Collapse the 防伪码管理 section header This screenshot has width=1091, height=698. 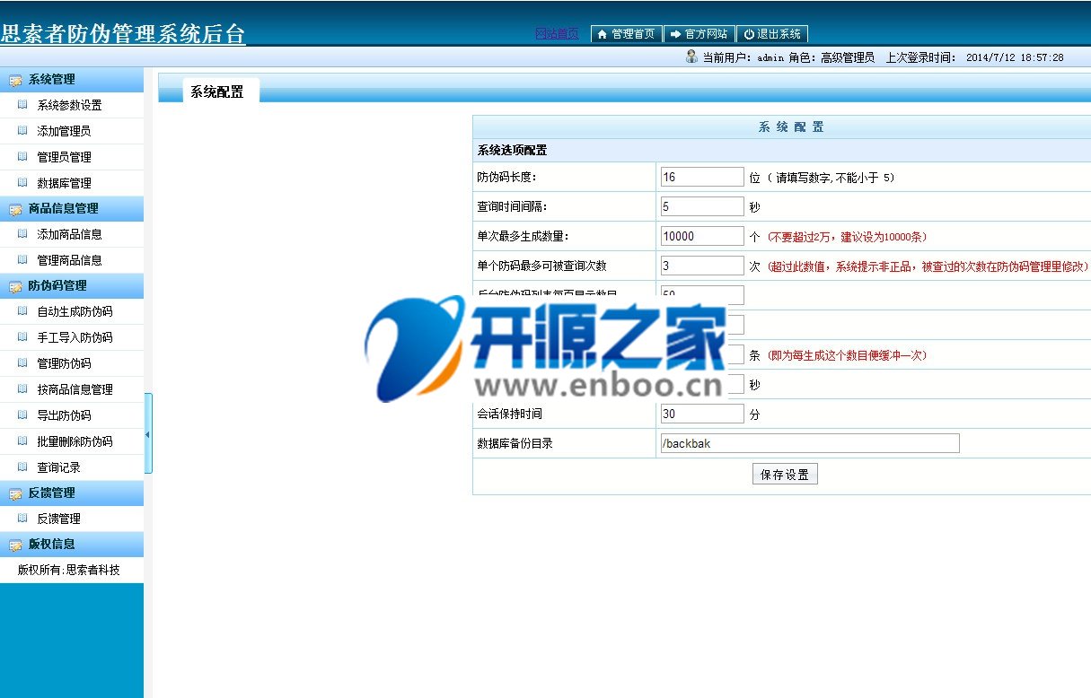coord(72,286)
